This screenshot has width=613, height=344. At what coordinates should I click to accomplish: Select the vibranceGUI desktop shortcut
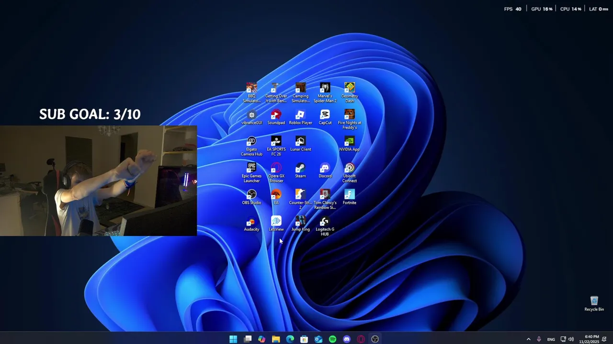click(x=251, y=118)
